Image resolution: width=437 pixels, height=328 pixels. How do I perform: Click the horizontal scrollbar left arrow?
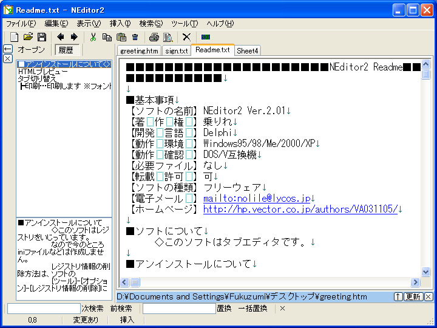point(124,282)
